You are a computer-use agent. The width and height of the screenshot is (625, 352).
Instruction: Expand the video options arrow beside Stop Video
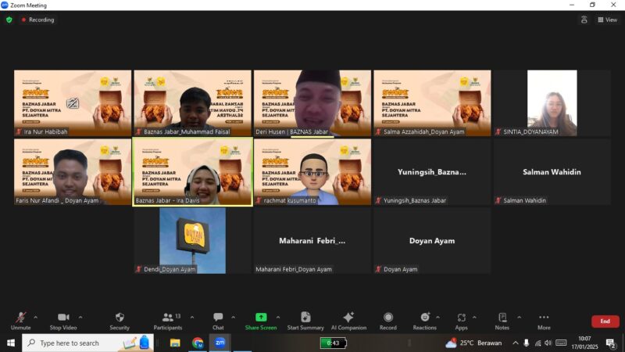[80, 317]
